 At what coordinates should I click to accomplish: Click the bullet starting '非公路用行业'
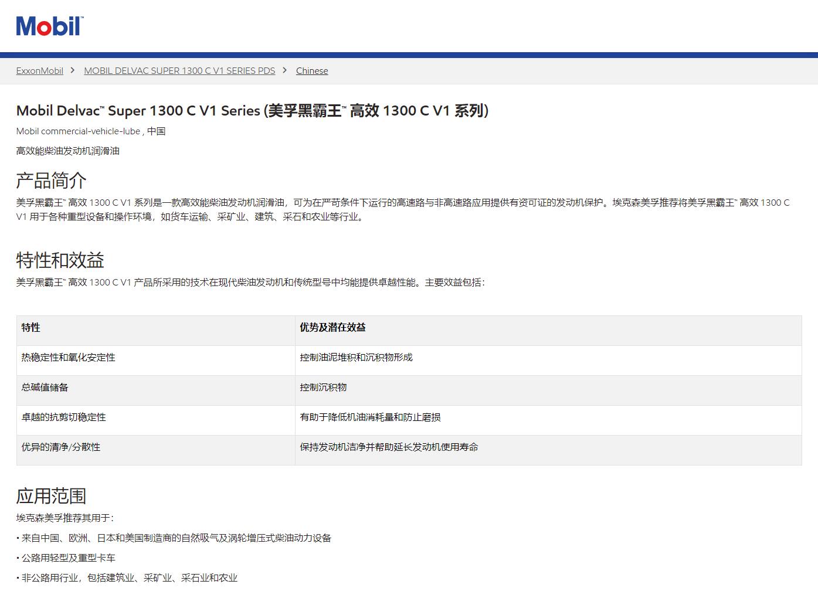(127, 578)
